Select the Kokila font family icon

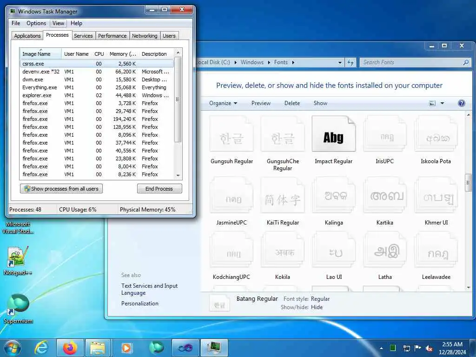click(283, 250)
